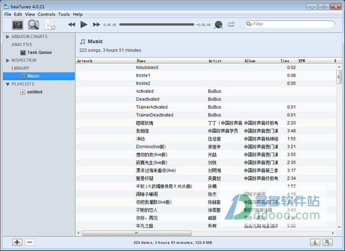Click the horizontal scrollbar thumb
Viewport: 345px width, 251px height.
137,233
